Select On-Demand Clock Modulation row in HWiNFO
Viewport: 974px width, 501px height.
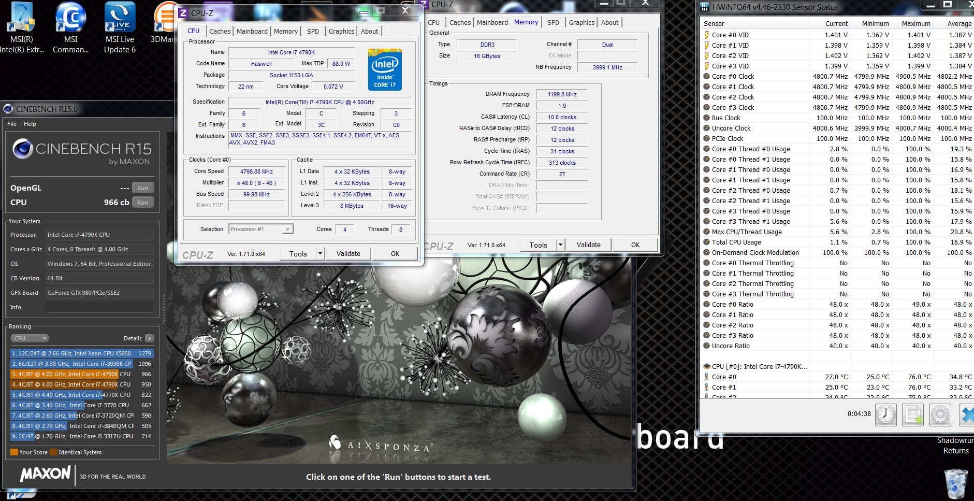tap(837, 252)
